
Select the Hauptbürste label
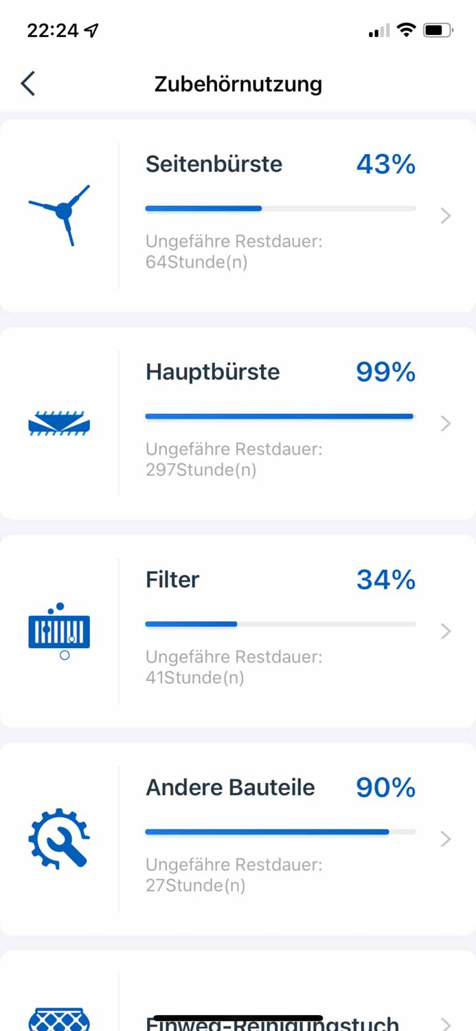click(213, 372)
